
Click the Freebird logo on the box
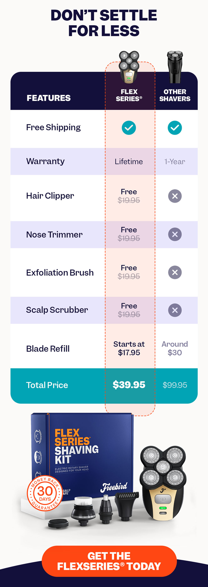coord(114,487)
